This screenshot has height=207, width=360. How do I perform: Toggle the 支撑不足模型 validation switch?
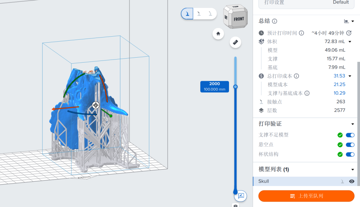pos(350,135)
